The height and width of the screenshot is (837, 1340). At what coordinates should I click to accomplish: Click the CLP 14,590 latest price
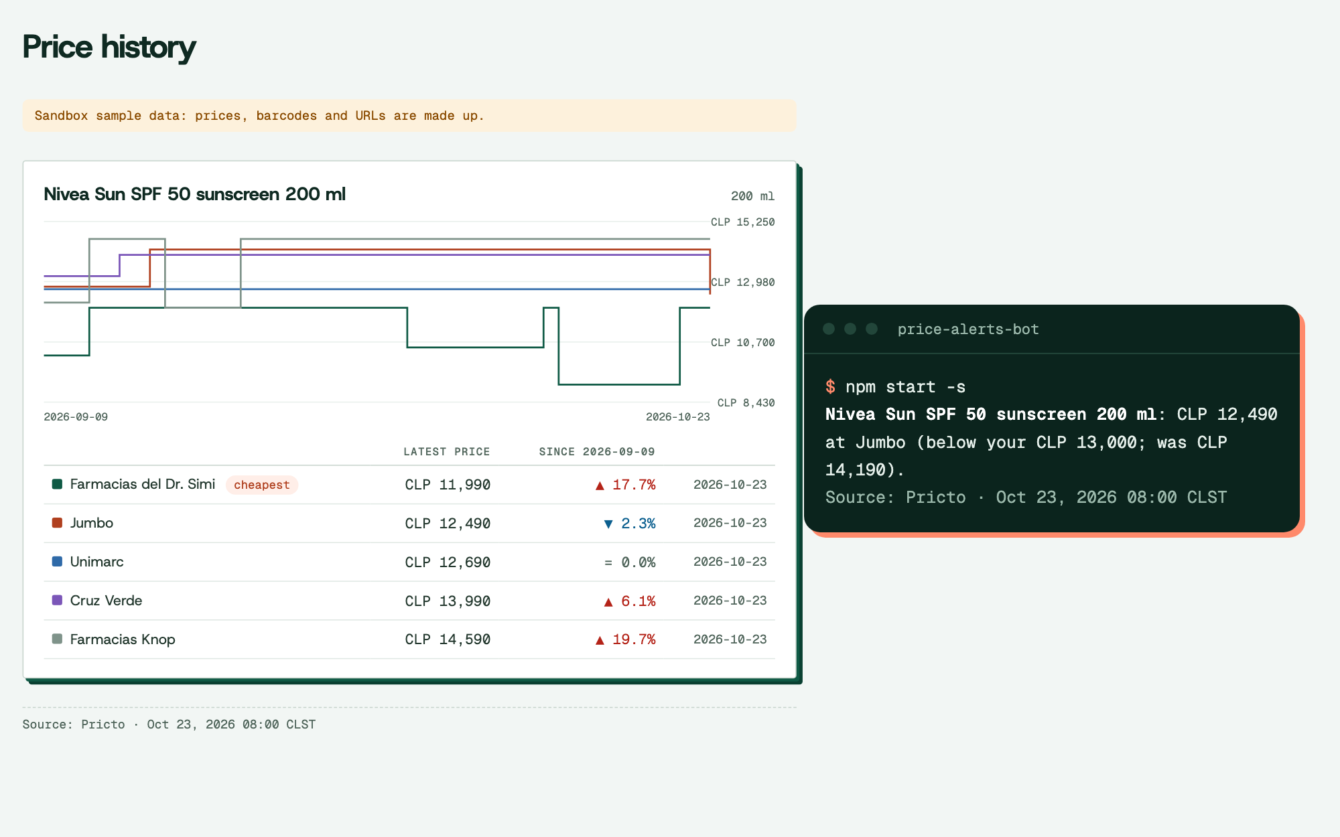448,639
